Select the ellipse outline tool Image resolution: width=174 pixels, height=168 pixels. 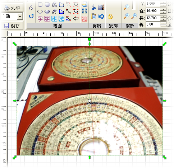coord(40,11)
